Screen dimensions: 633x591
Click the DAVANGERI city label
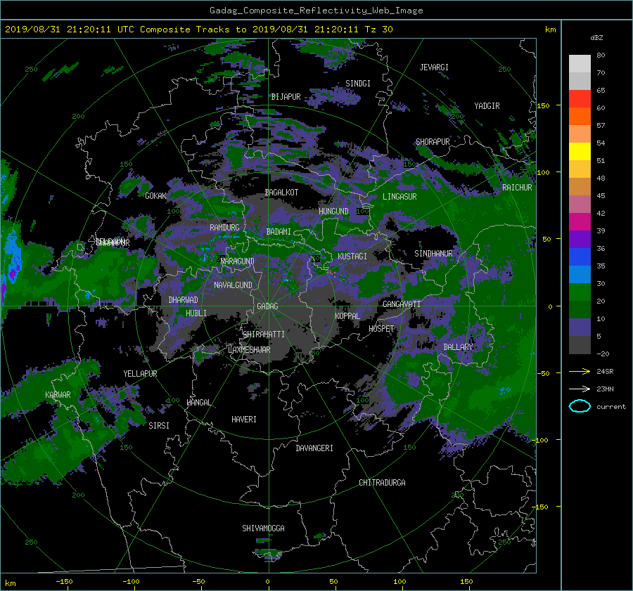click(x=314, y=448)
